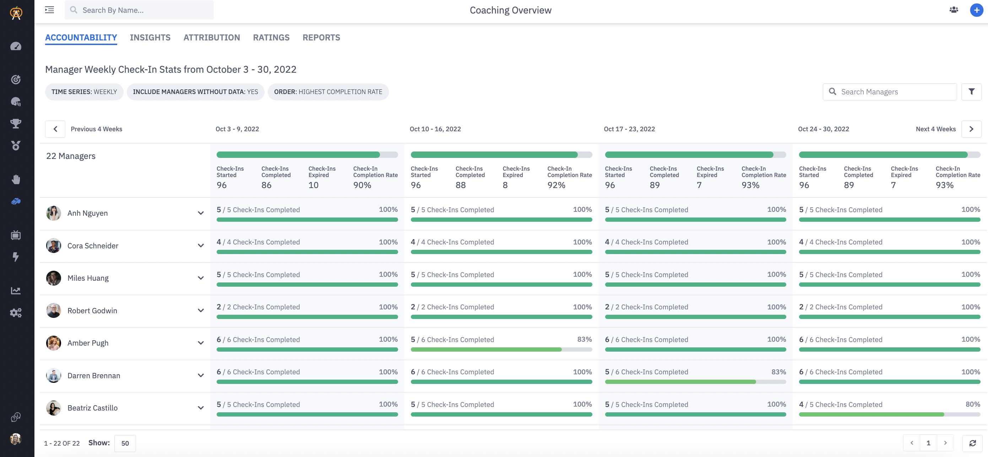Collapse the left navigation panel toggle
Image resolution: width=988 pixels, height=457 pixels.
tap(49, 10)
